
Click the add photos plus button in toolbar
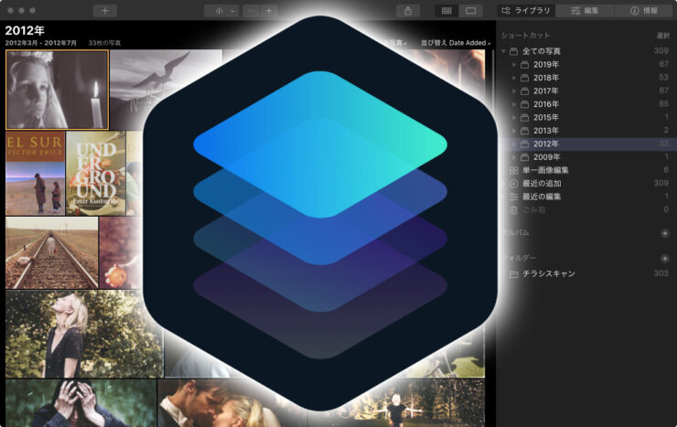pyautogui.click(x=105, y=11)
